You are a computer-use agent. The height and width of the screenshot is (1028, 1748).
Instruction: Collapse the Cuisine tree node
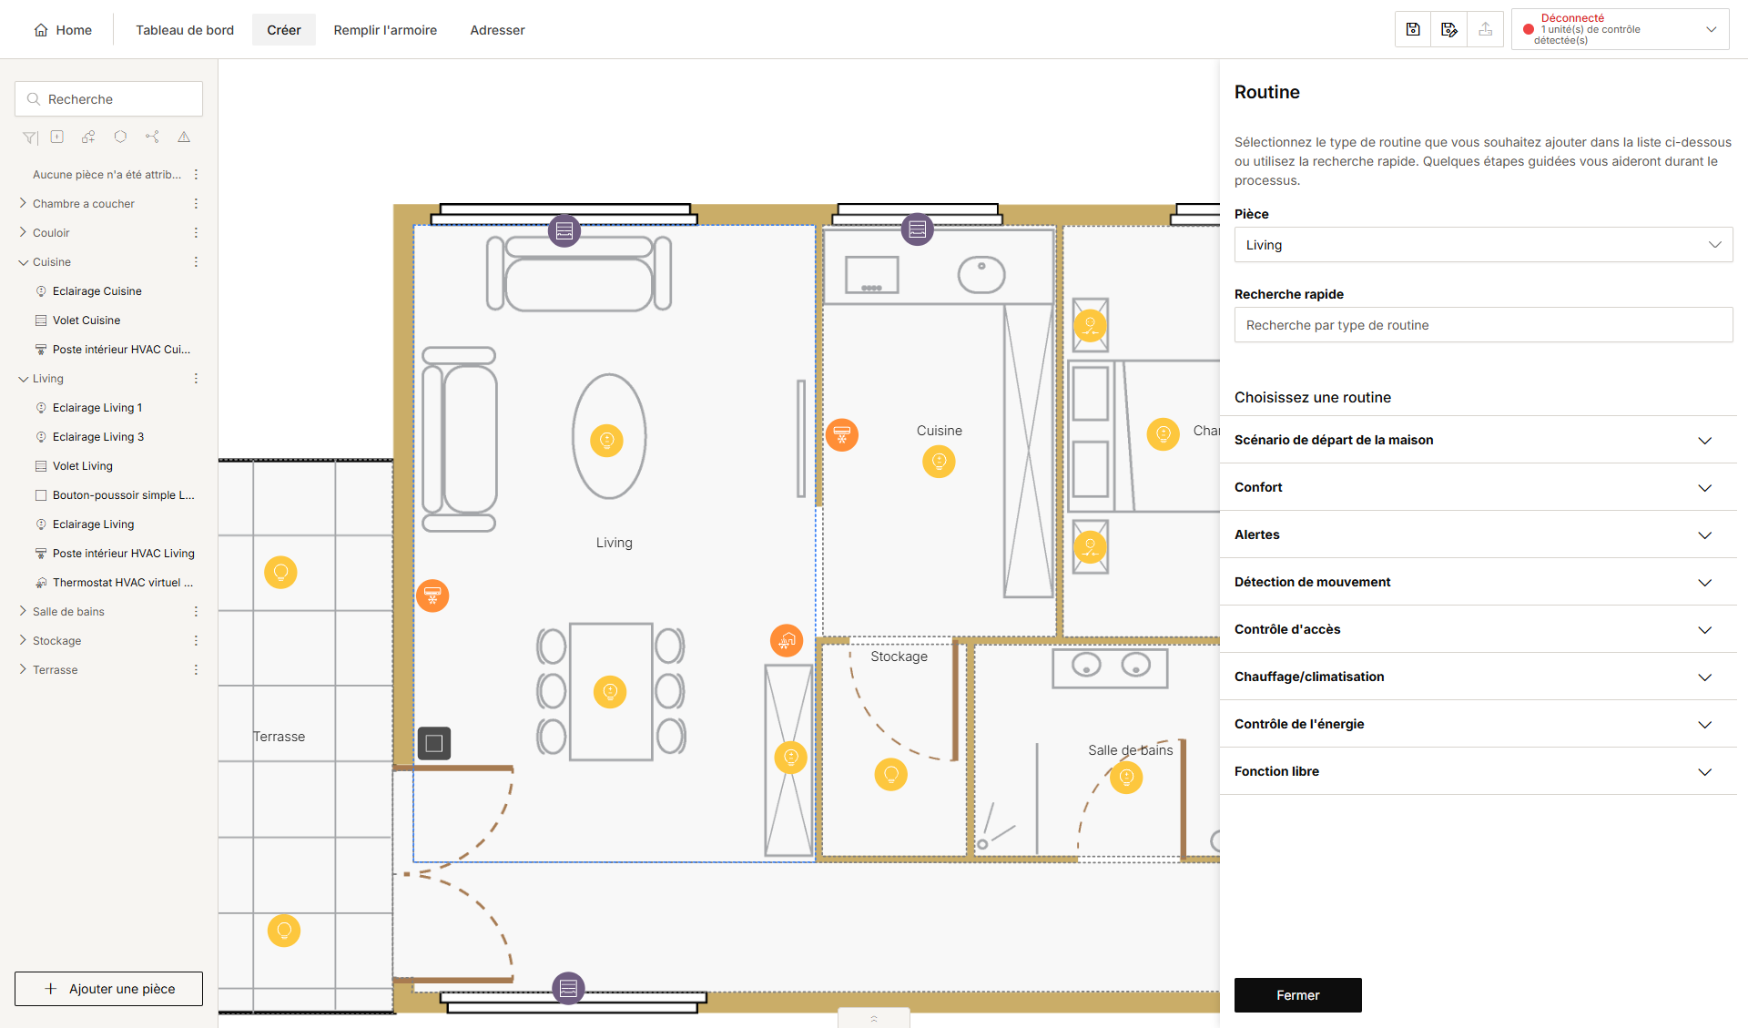click(x=23, y=262)
